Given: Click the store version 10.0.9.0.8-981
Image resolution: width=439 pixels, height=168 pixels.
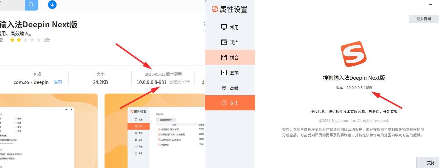Looking at the screenshot, I should [151, 82].
